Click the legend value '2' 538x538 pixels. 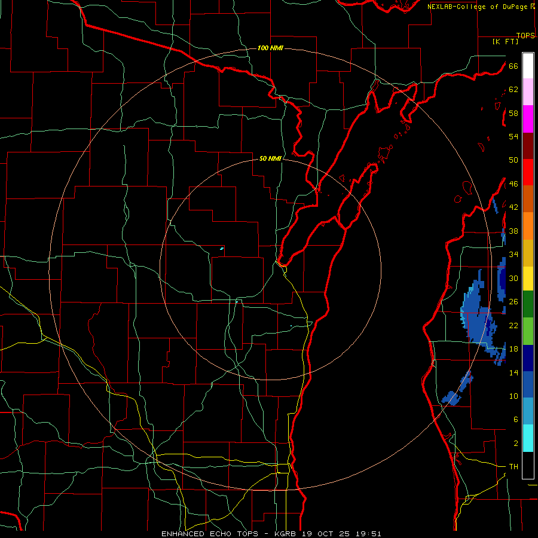coord(516,444)
